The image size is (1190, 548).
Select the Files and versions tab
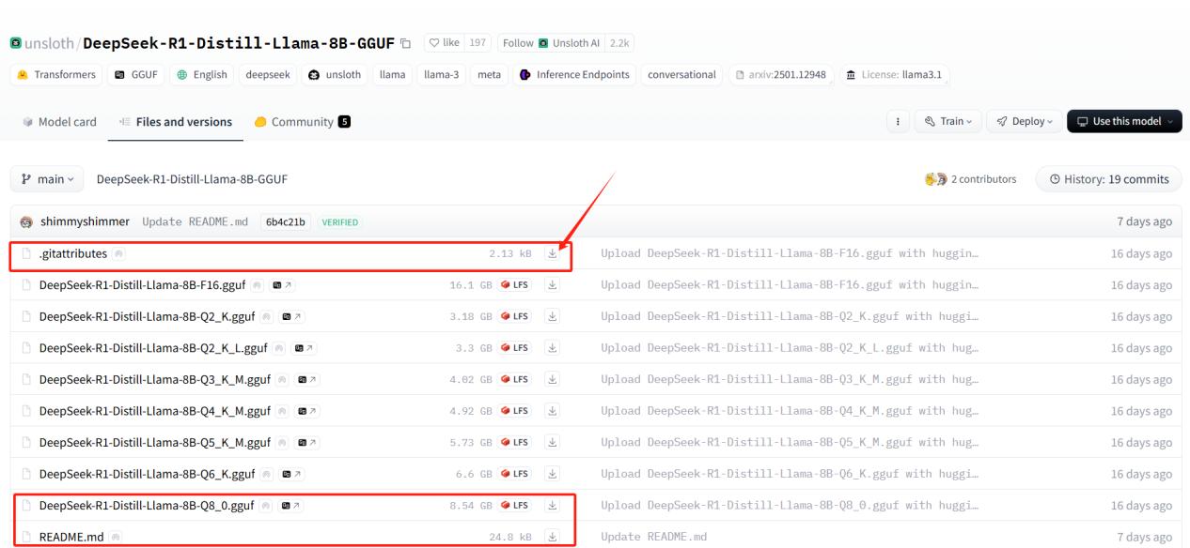[x=176, y=122]
